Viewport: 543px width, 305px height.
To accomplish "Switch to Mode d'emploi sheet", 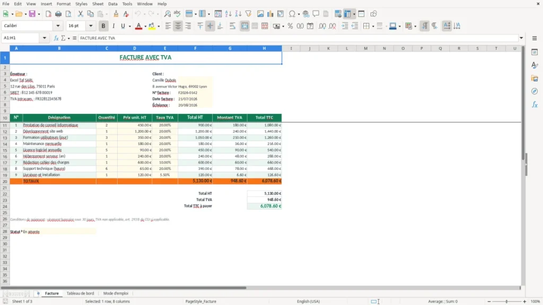I will point(116,293).
